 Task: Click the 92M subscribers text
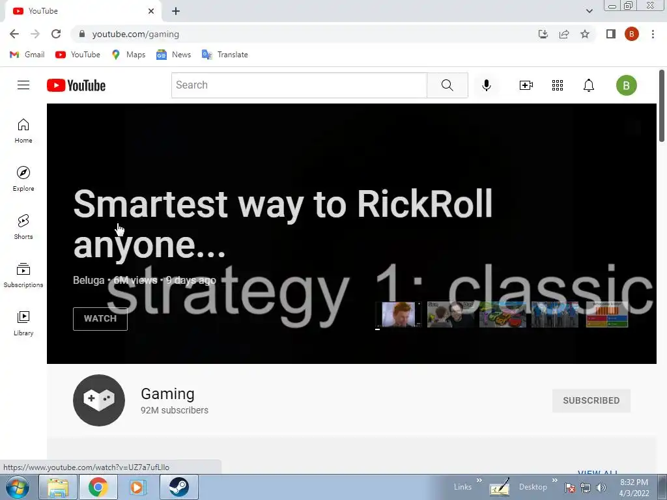coord(175,410)
